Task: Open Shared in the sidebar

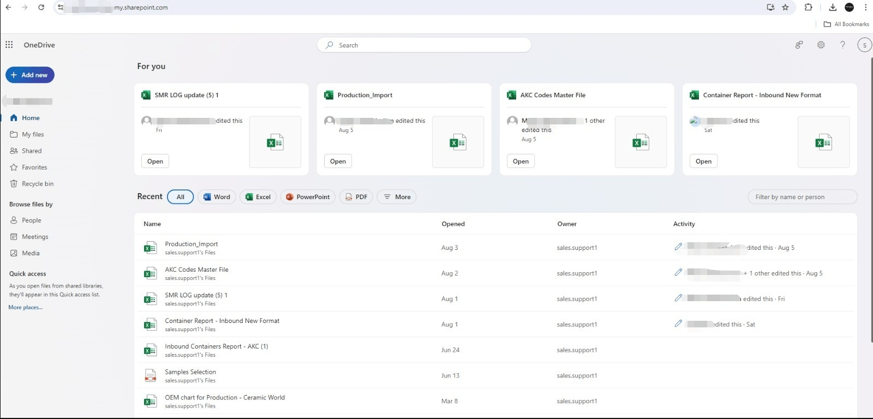Action: coord(32,151)
